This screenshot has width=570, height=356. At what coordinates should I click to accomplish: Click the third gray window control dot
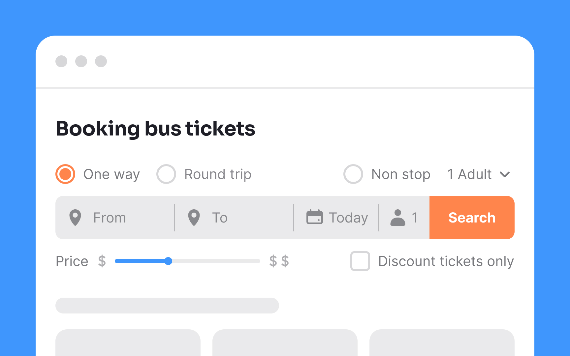pos(101,61)
